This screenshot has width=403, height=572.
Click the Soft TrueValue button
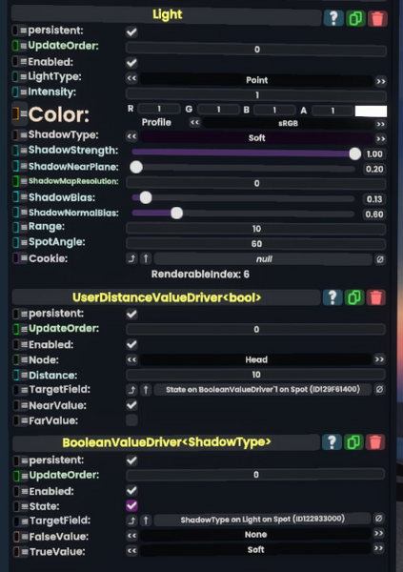[x=255, y=549]
